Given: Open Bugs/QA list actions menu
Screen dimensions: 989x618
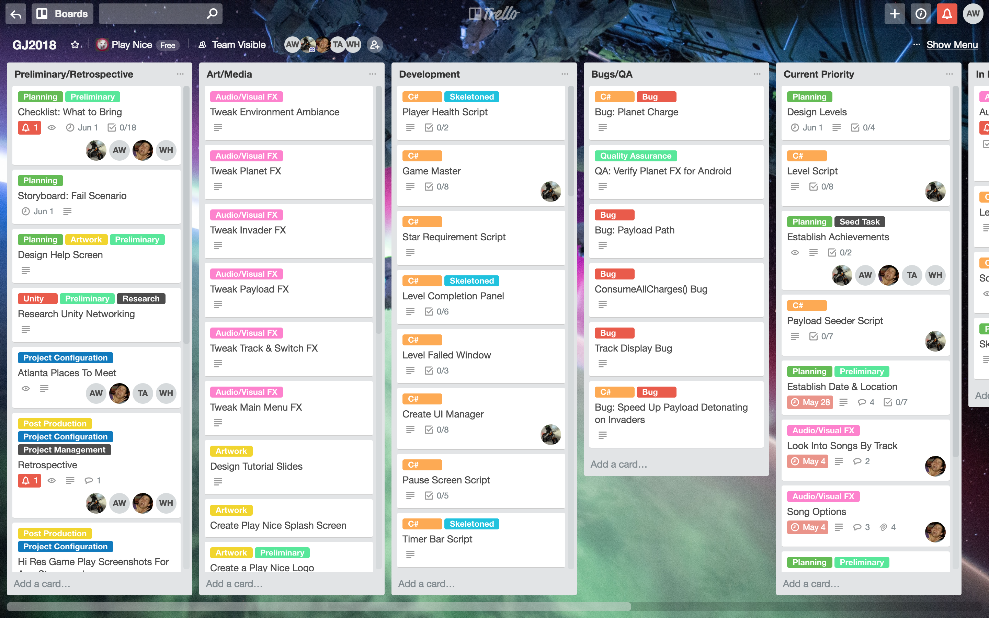Looking at the screenshot, I should point(757,74).
